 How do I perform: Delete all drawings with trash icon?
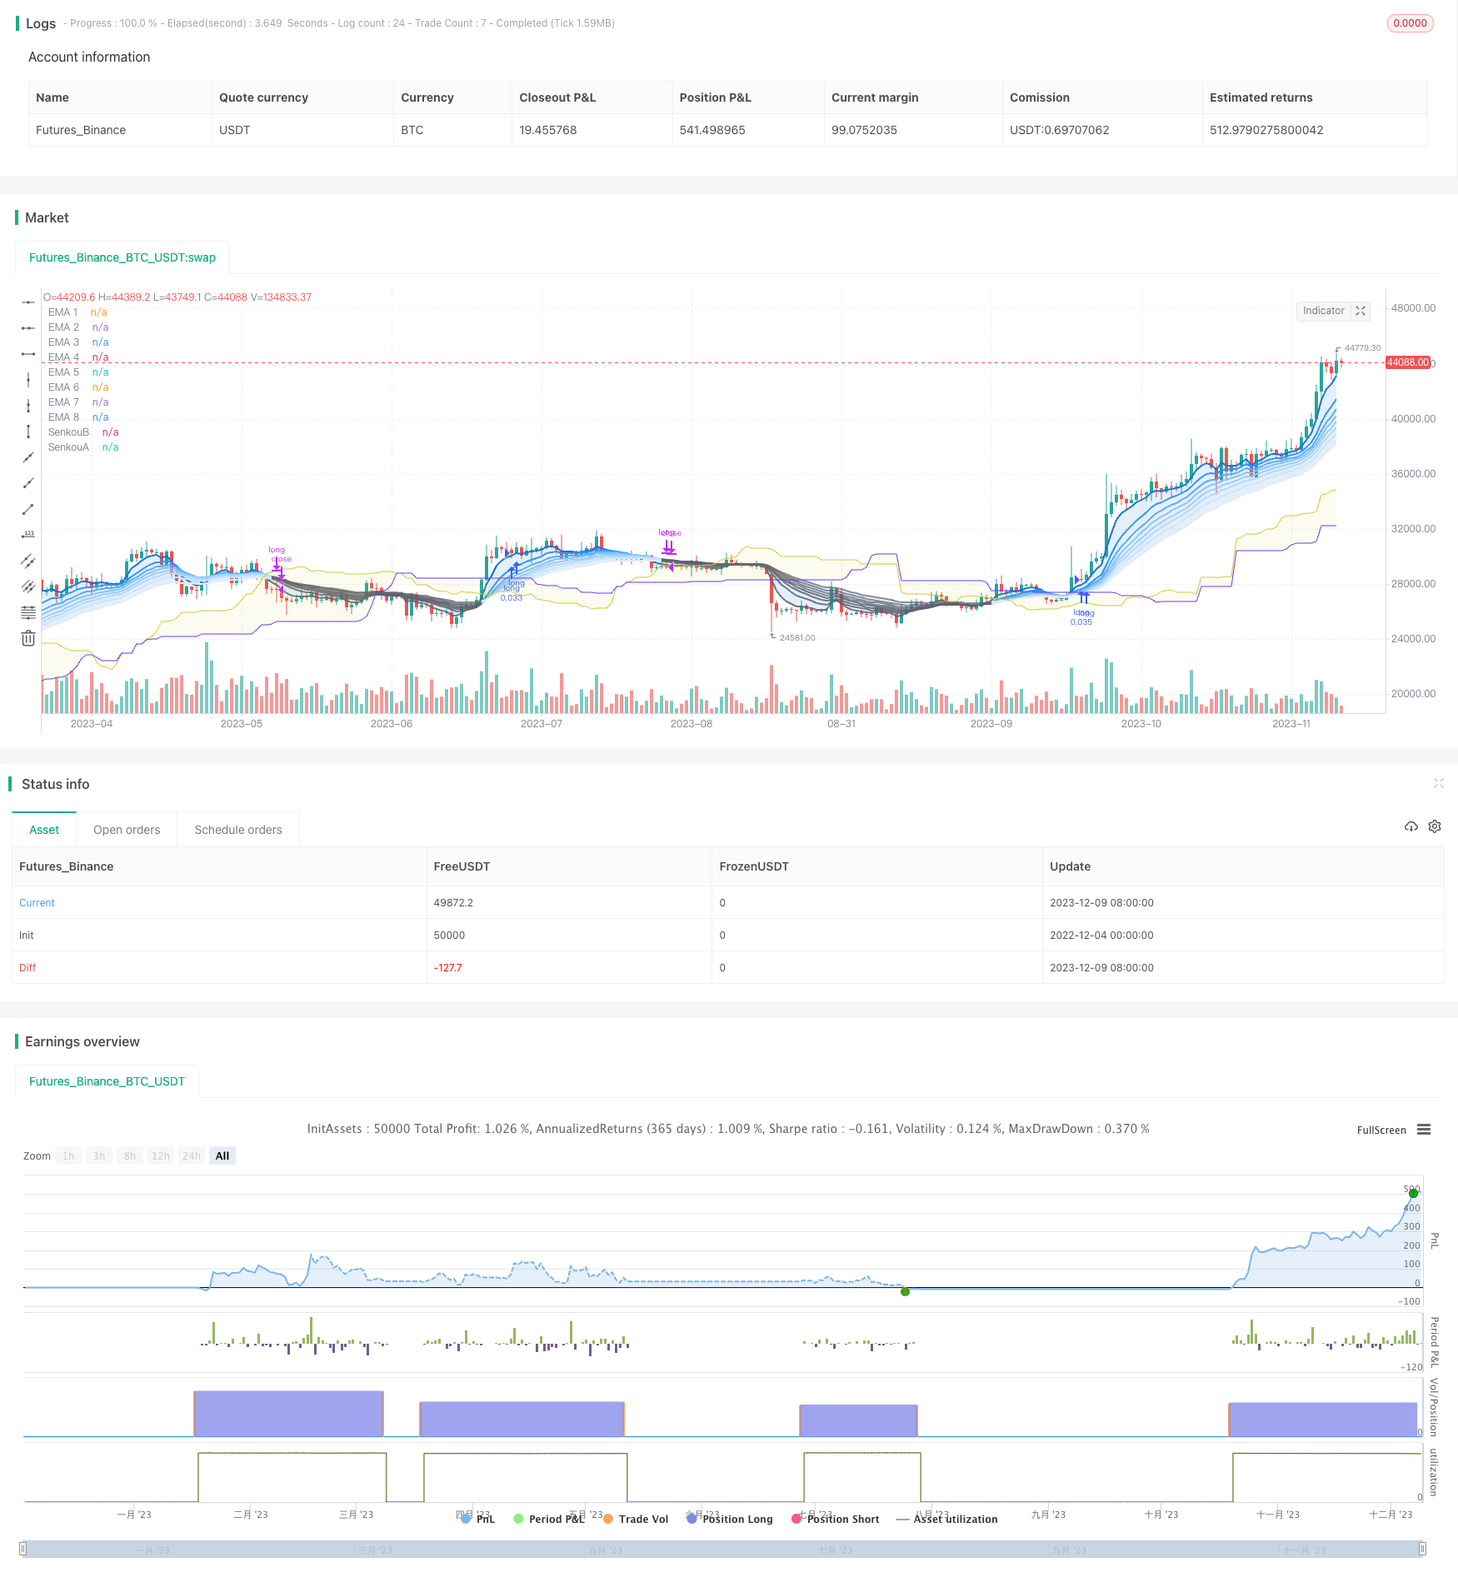click(x=28, y=638)
